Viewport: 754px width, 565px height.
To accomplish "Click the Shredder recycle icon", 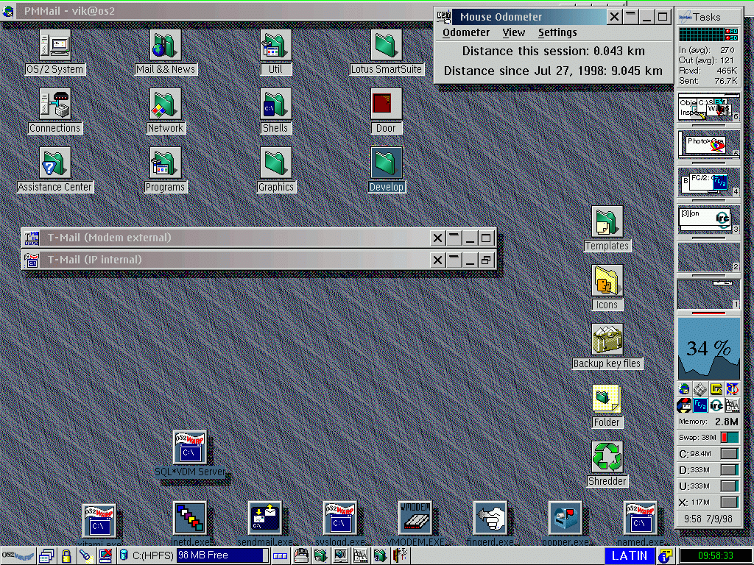I will (607, 458).
